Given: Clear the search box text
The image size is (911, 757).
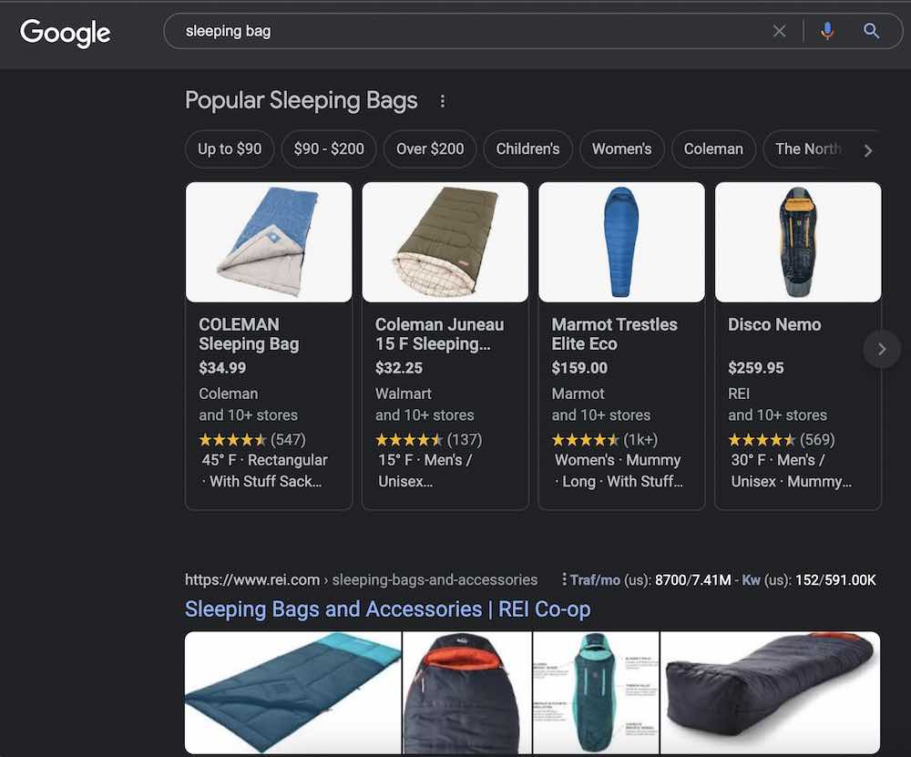Looking at the screenshot, I should pyautogui.click(x=779, y=31).
